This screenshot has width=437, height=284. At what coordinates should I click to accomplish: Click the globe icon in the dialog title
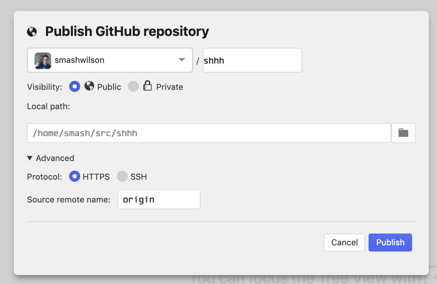(31, 31)
